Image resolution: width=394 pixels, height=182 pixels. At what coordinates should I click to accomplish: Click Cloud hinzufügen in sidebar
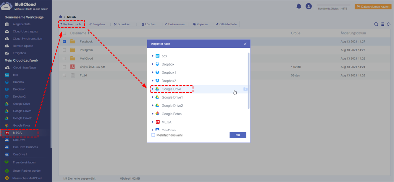click(25, 68)
